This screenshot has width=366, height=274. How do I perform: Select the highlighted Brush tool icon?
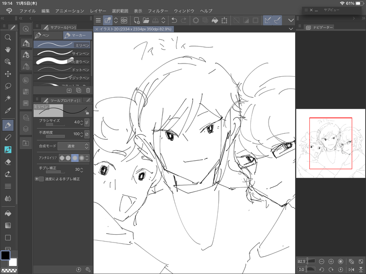tap(8, 150)
